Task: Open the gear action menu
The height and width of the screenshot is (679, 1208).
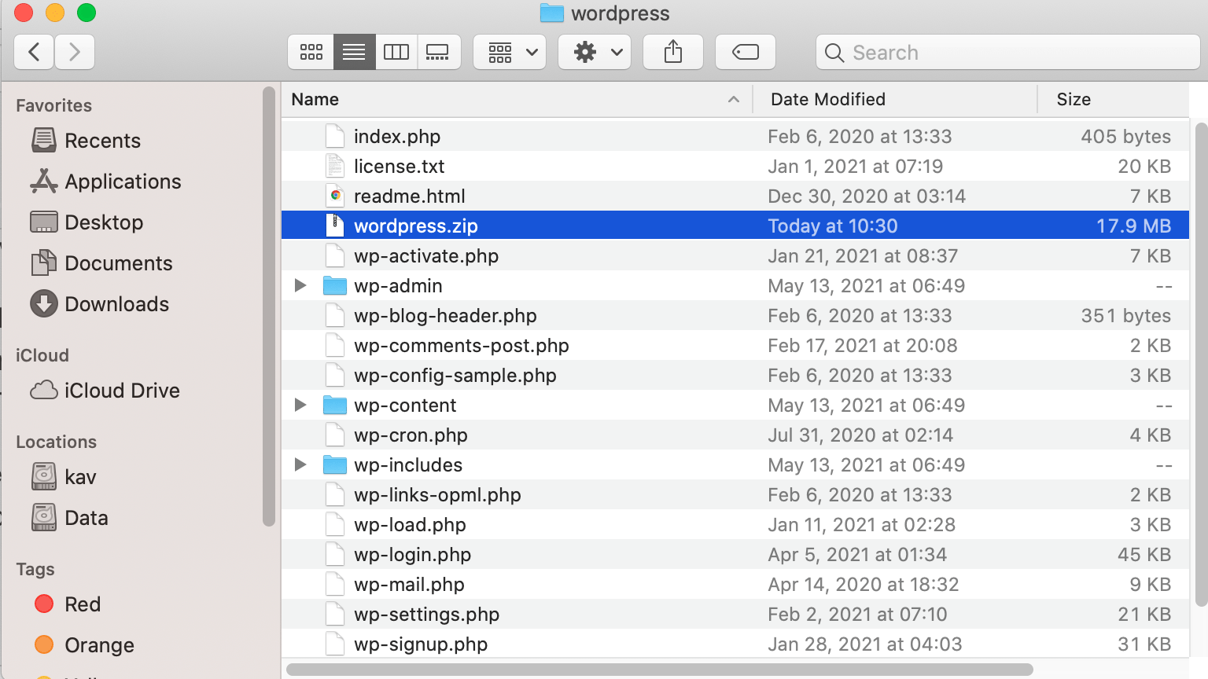Action: 595,53
